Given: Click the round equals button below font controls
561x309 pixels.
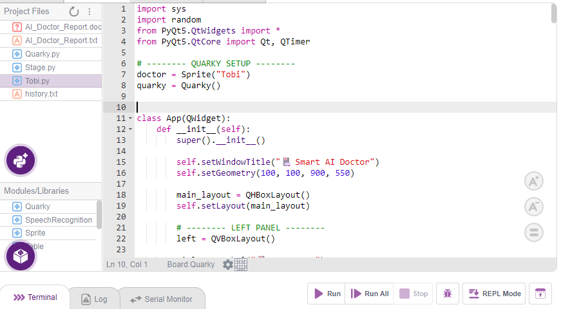Looking at the screenshot, I should coord(534,232).
